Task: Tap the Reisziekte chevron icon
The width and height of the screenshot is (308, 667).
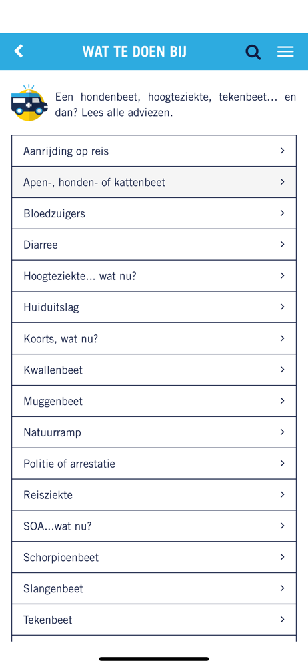Action: pyautogui.click(x=282, y=494)
